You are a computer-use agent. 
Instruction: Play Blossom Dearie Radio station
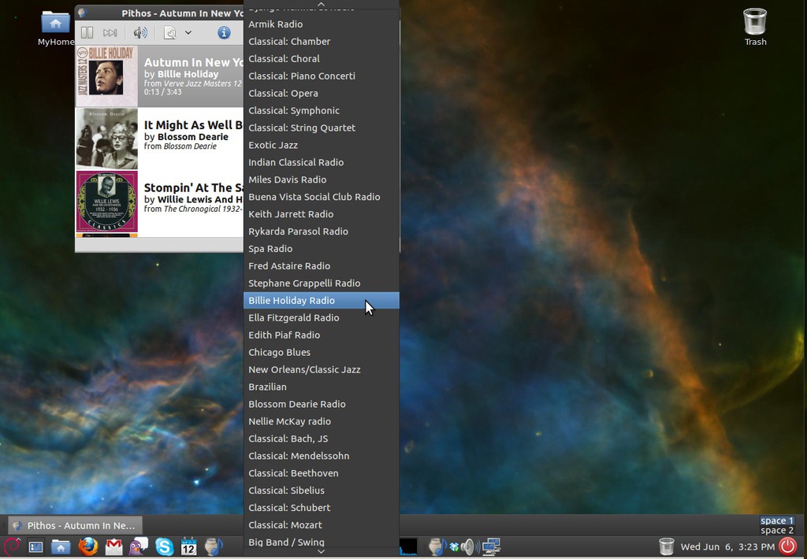(x=322, y=404)
